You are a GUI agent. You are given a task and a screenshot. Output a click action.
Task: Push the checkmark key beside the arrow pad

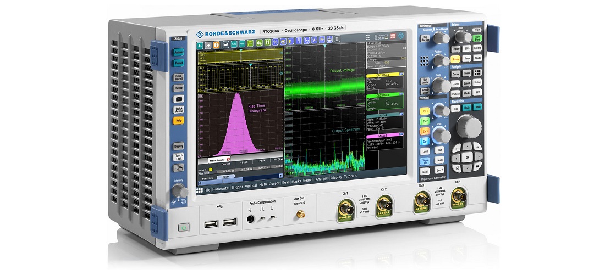457,168
